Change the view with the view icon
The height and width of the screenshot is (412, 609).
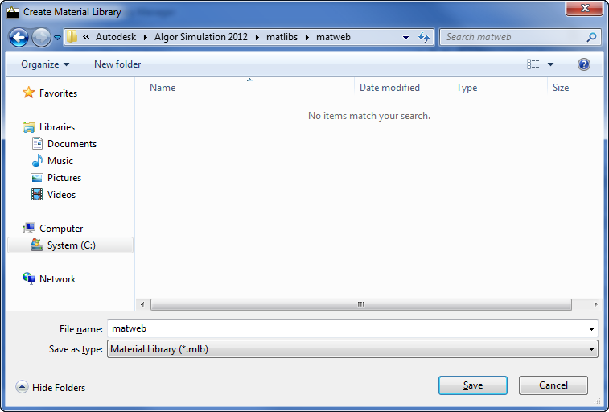click(x=533, y=64)
